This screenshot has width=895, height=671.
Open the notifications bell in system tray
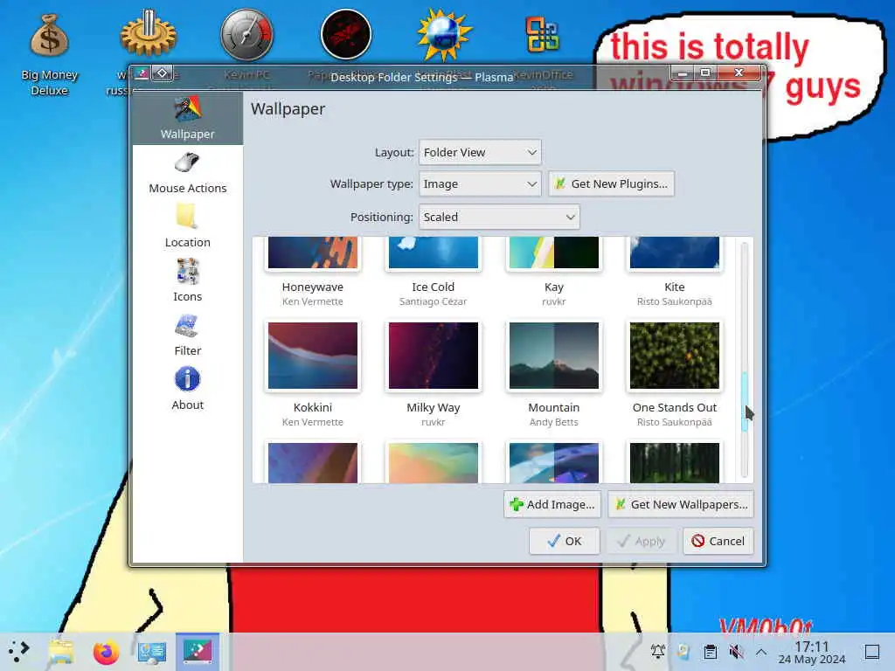(x=657, y=651)
